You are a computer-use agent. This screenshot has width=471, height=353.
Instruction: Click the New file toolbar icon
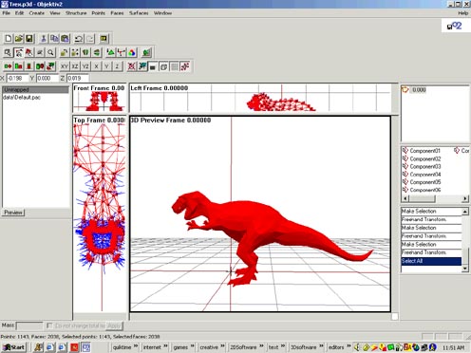(x=9, y=39)
